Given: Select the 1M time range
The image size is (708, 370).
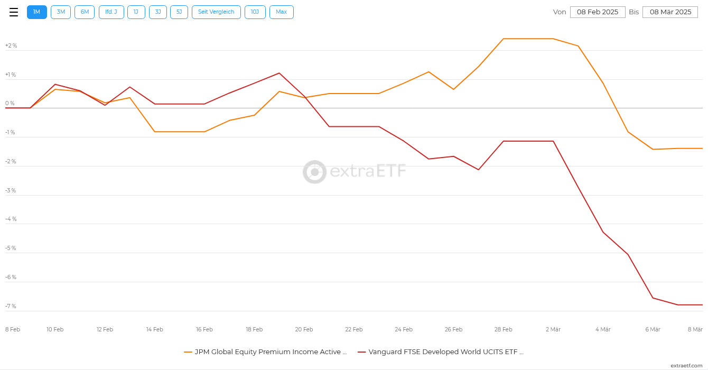Looking at the screenshot, I should (x=37, y=12).
